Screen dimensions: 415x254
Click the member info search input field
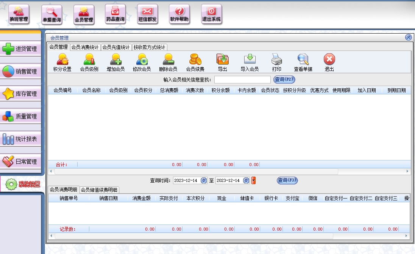(242, 80)
